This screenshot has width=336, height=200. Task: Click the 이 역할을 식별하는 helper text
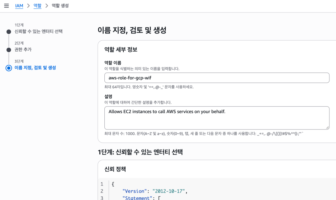click(x=142, y=69)
